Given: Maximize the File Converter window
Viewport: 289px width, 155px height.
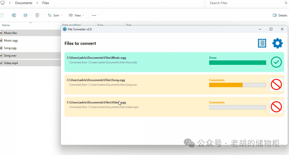Looking at the screenshot, I should coord(271,29).
